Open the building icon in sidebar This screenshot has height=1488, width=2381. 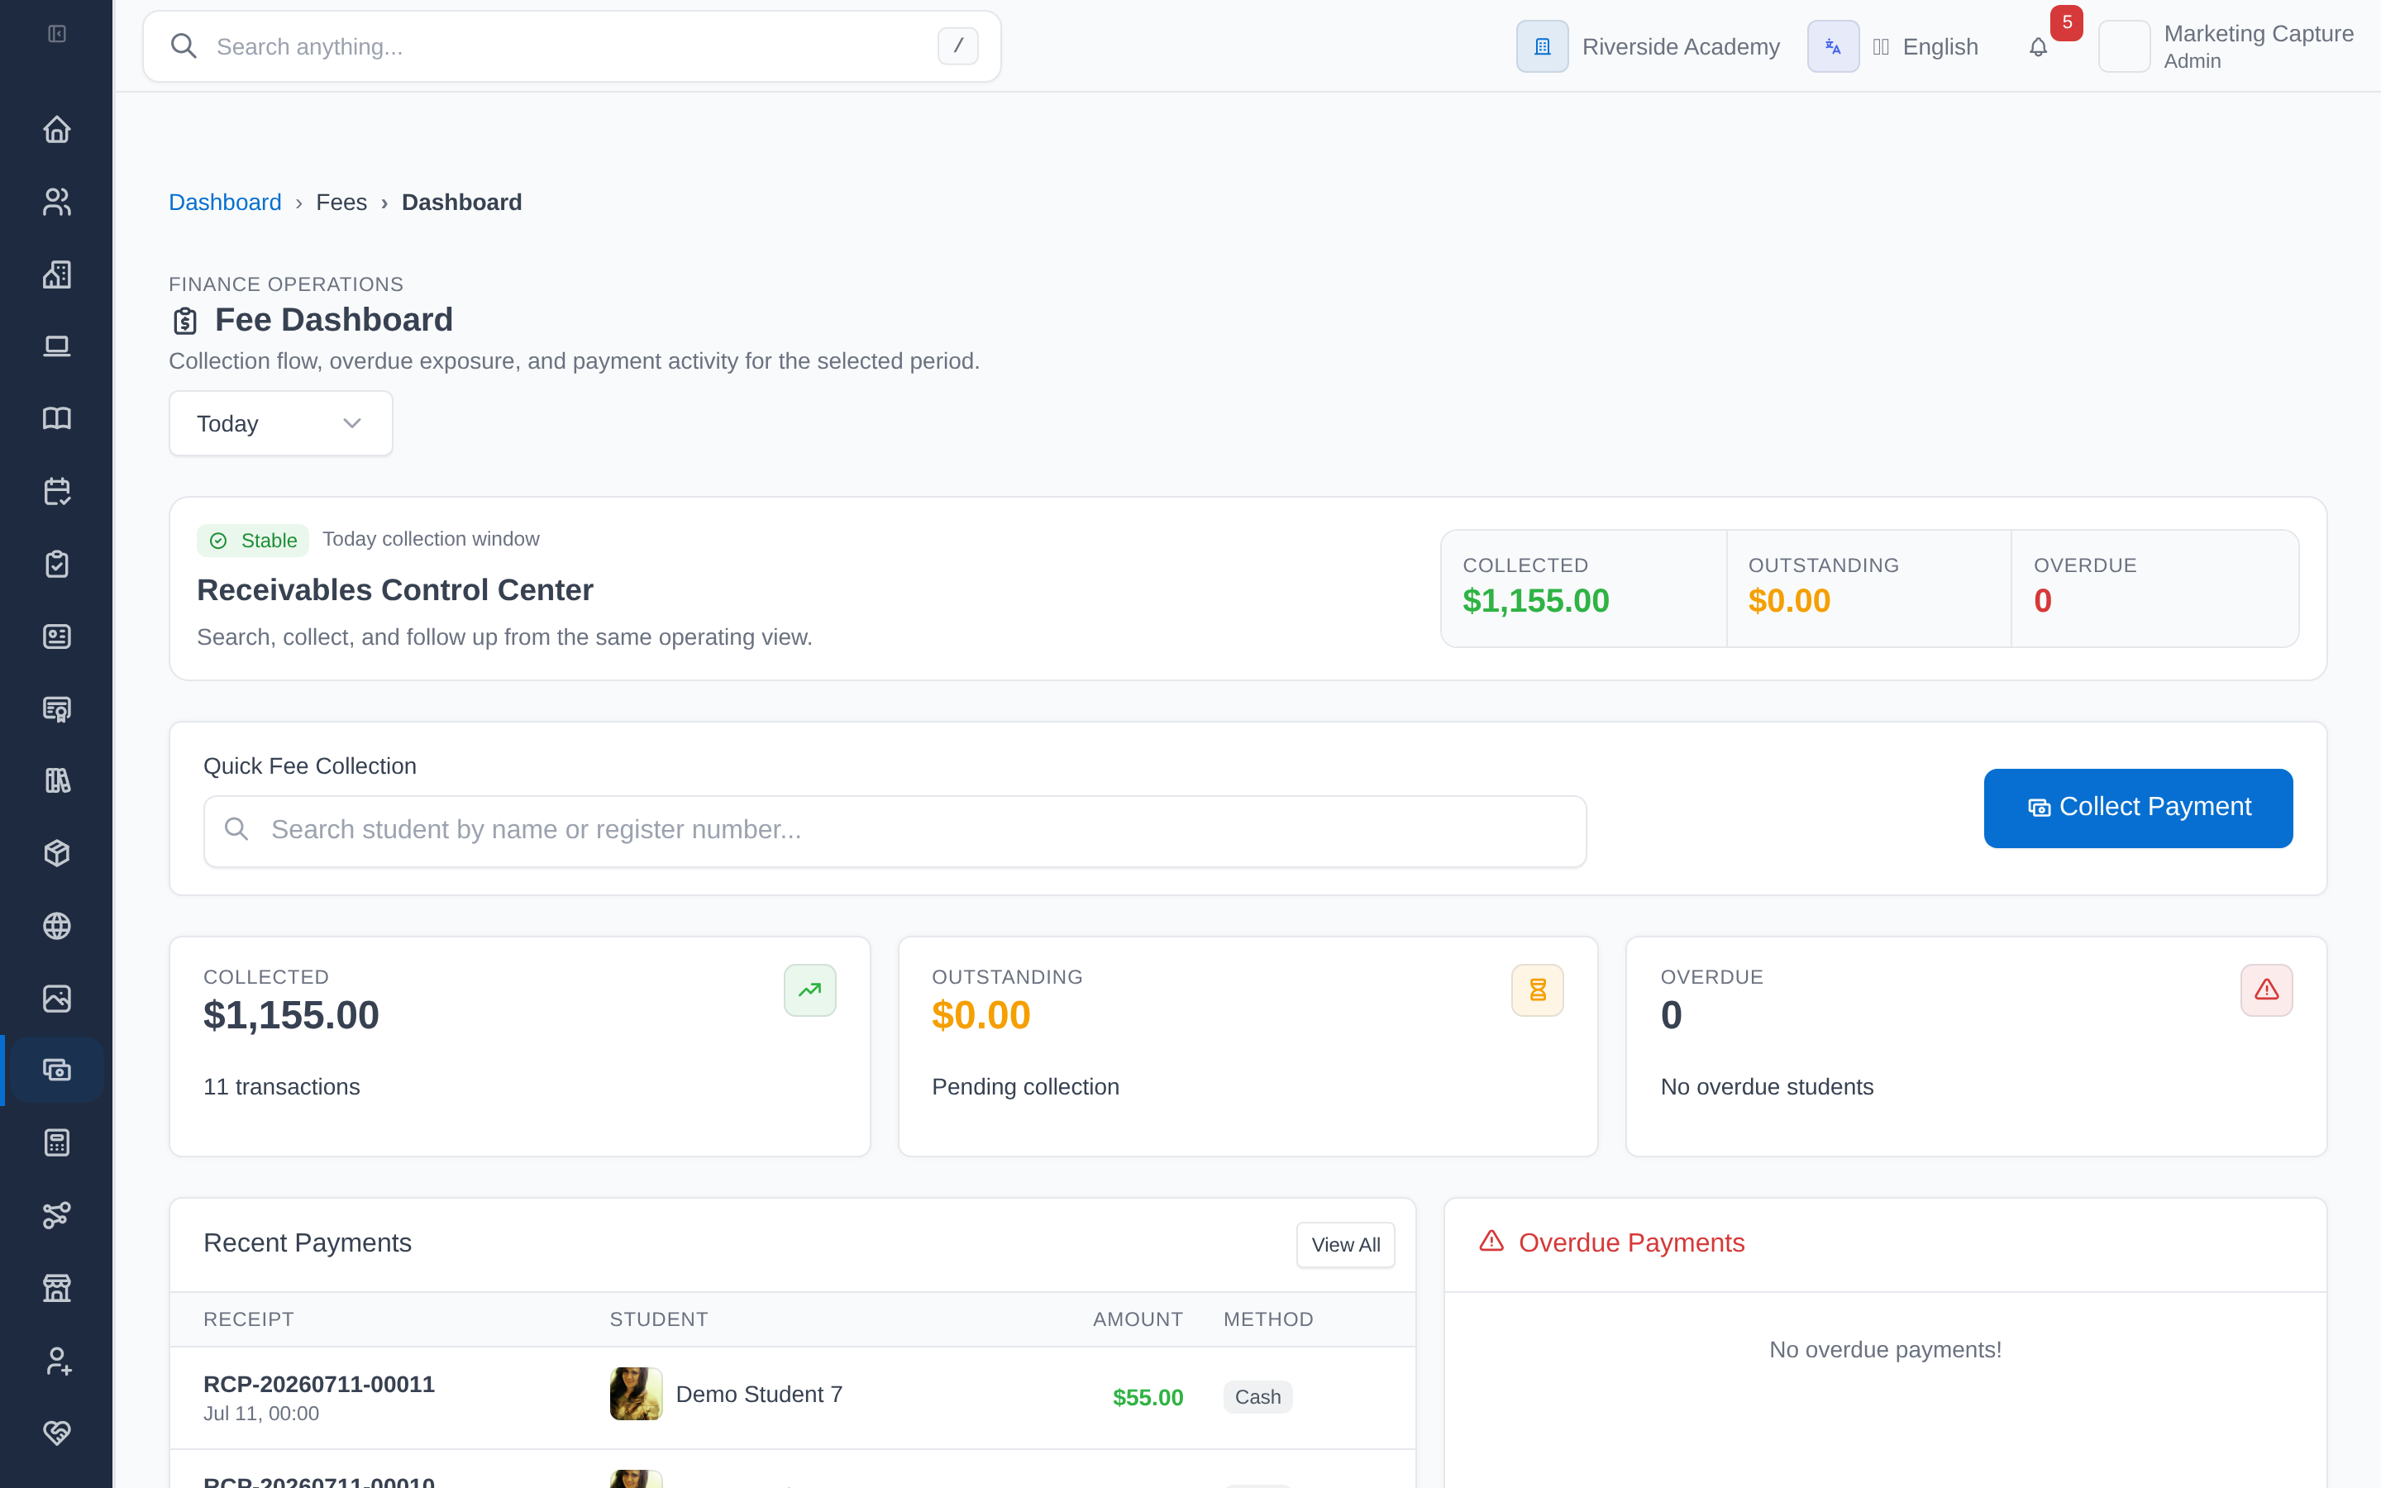tap(57, 274)
